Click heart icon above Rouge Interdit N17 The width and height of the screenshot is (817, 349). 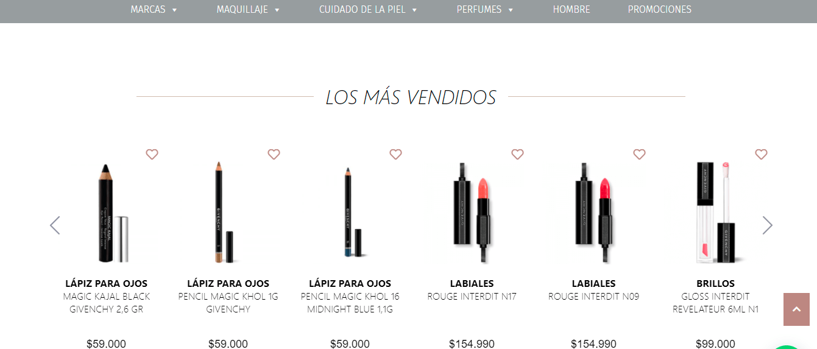517,154
